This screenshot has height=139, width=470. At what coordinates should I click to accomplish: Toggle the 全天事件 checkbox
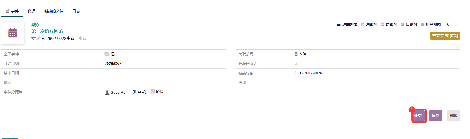tap(107, 54)
